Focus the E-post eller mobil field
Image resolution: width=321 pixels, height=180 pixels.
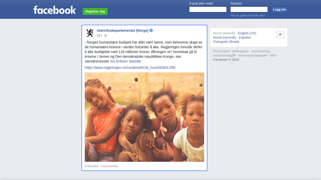tap(208, 9)
